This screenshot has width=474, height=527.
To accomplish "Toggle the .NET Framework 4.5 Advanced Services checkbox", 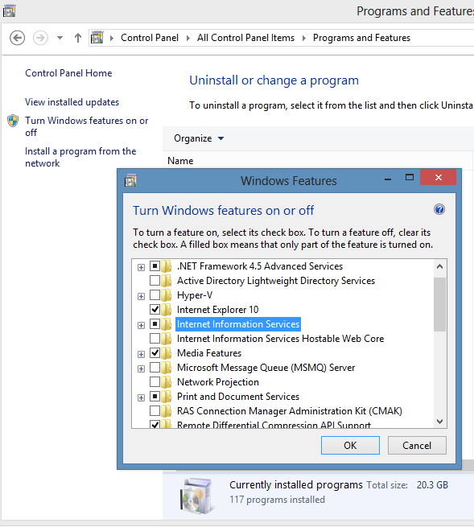I will click(x=155, y=266).
